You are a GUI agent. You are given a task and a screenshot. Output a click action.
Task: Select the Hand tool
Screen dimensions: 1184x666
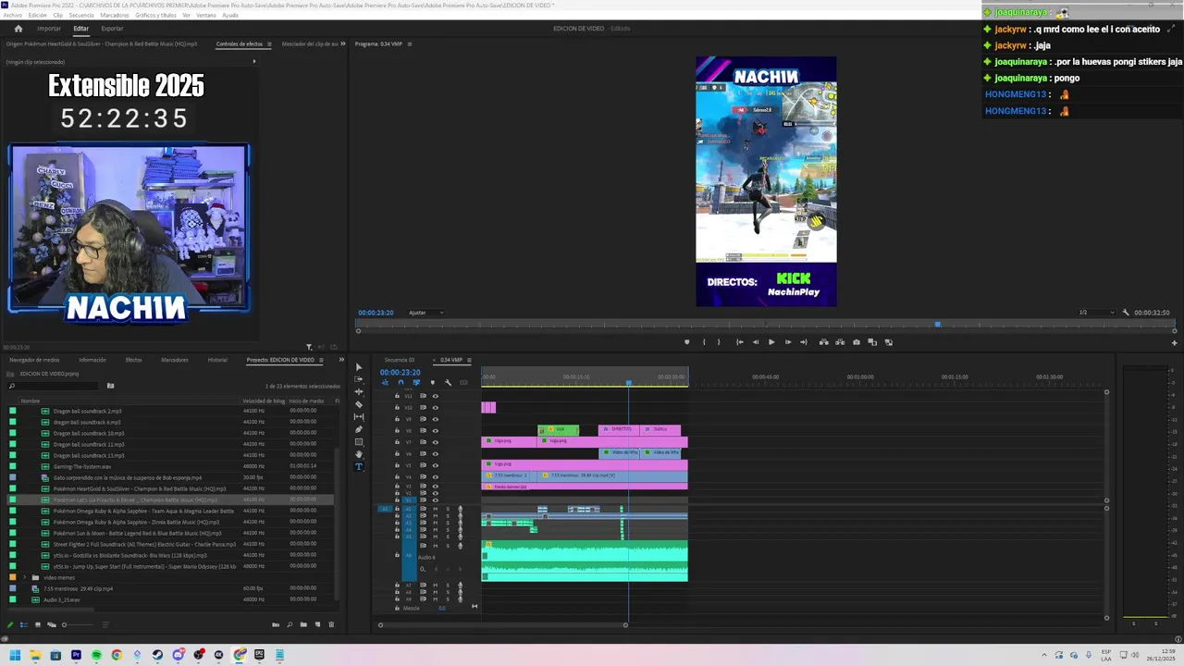[359, 454]
